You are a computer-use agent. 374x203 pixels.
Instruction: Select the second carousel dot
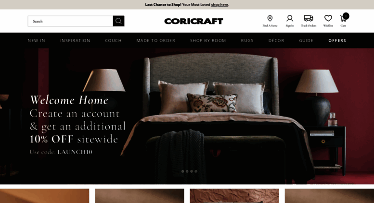pos(187,171)
